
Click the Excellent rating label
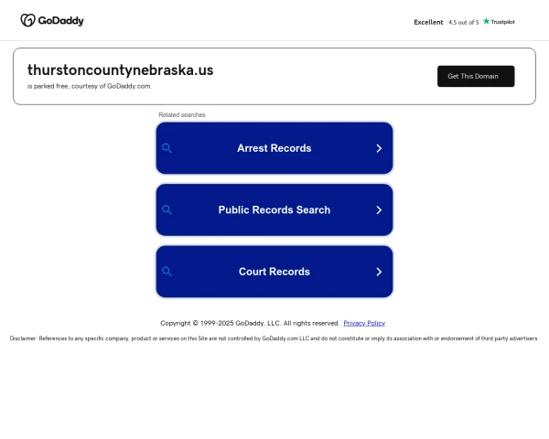coord(428,22)
